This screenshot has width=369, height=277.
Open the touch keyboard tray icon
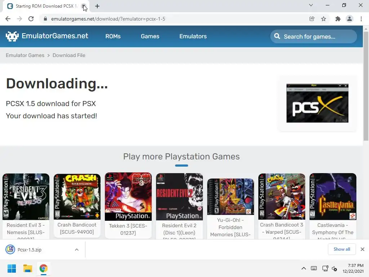tap(314, 268)
